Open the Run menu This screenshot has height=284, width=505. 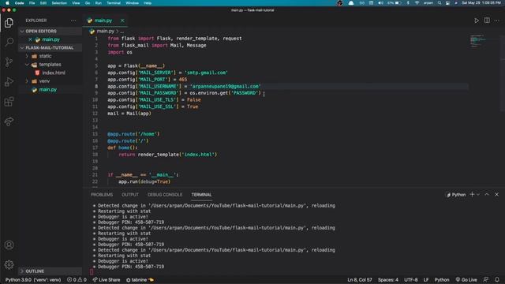click(98, 3)
